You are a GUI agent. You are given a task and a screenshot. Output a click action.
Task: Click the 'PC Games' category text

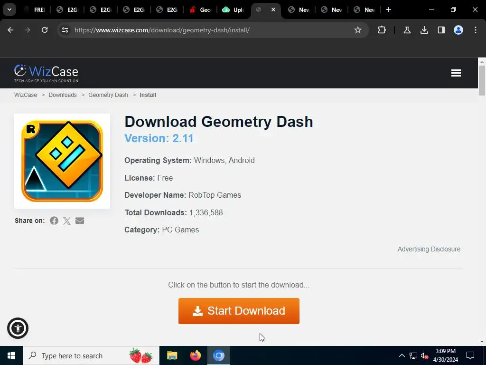(x=180, y=230)
